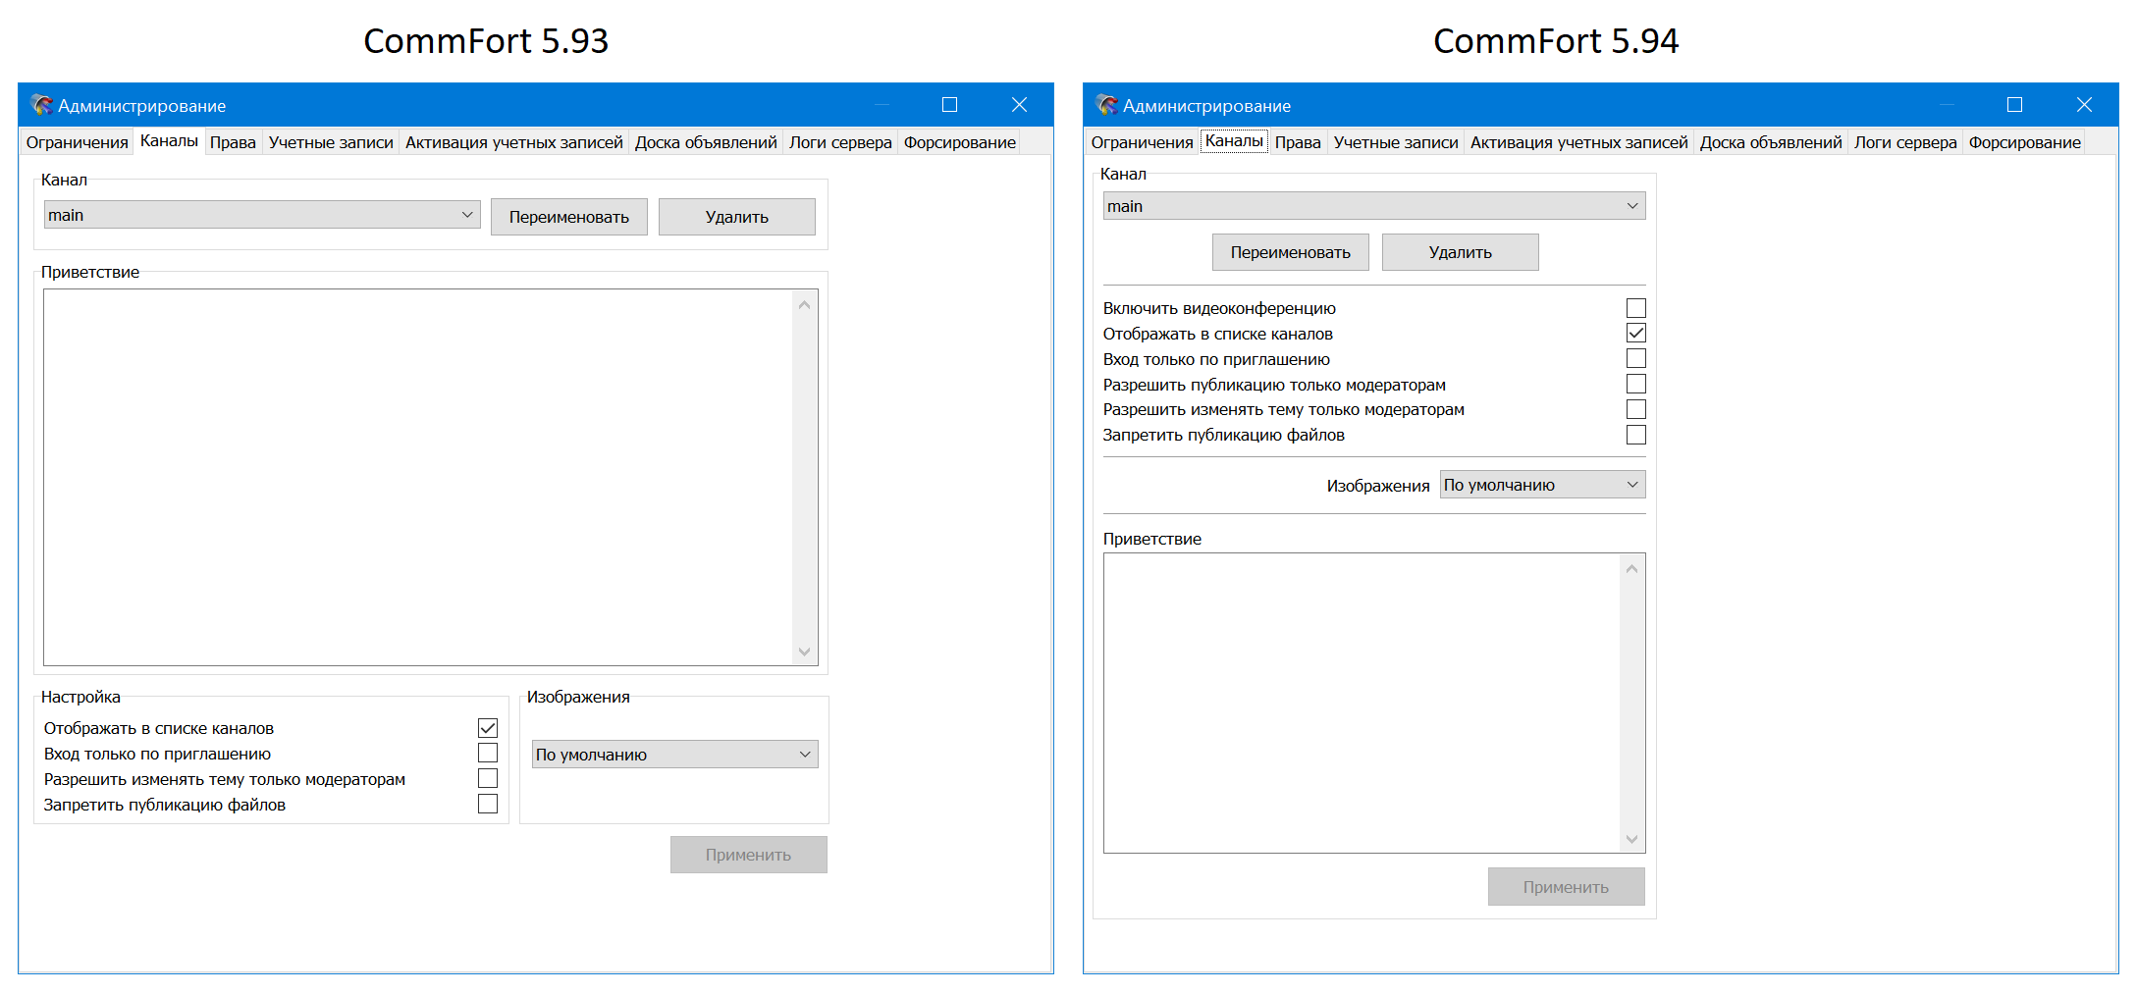Click scroll-up arrow of Приветствие box in 5.94
The width and height of the screenshot is (2137, 993).
point(1632,569)
